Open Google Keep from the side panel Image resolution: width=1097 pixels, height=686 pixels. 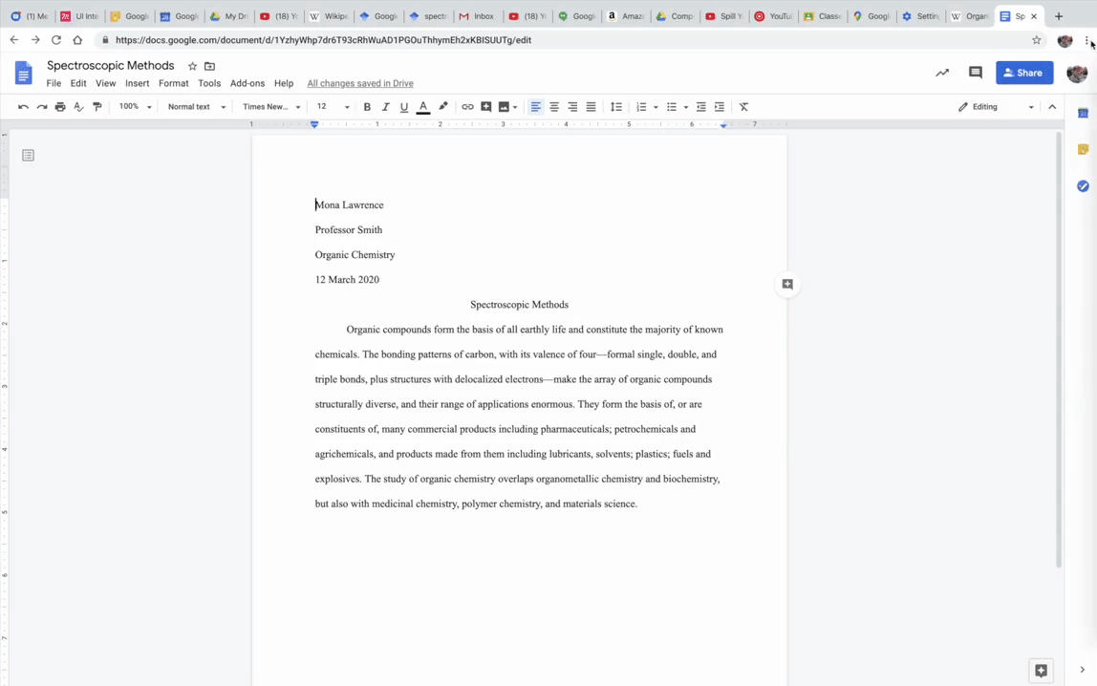click(x=1083, y=149)
